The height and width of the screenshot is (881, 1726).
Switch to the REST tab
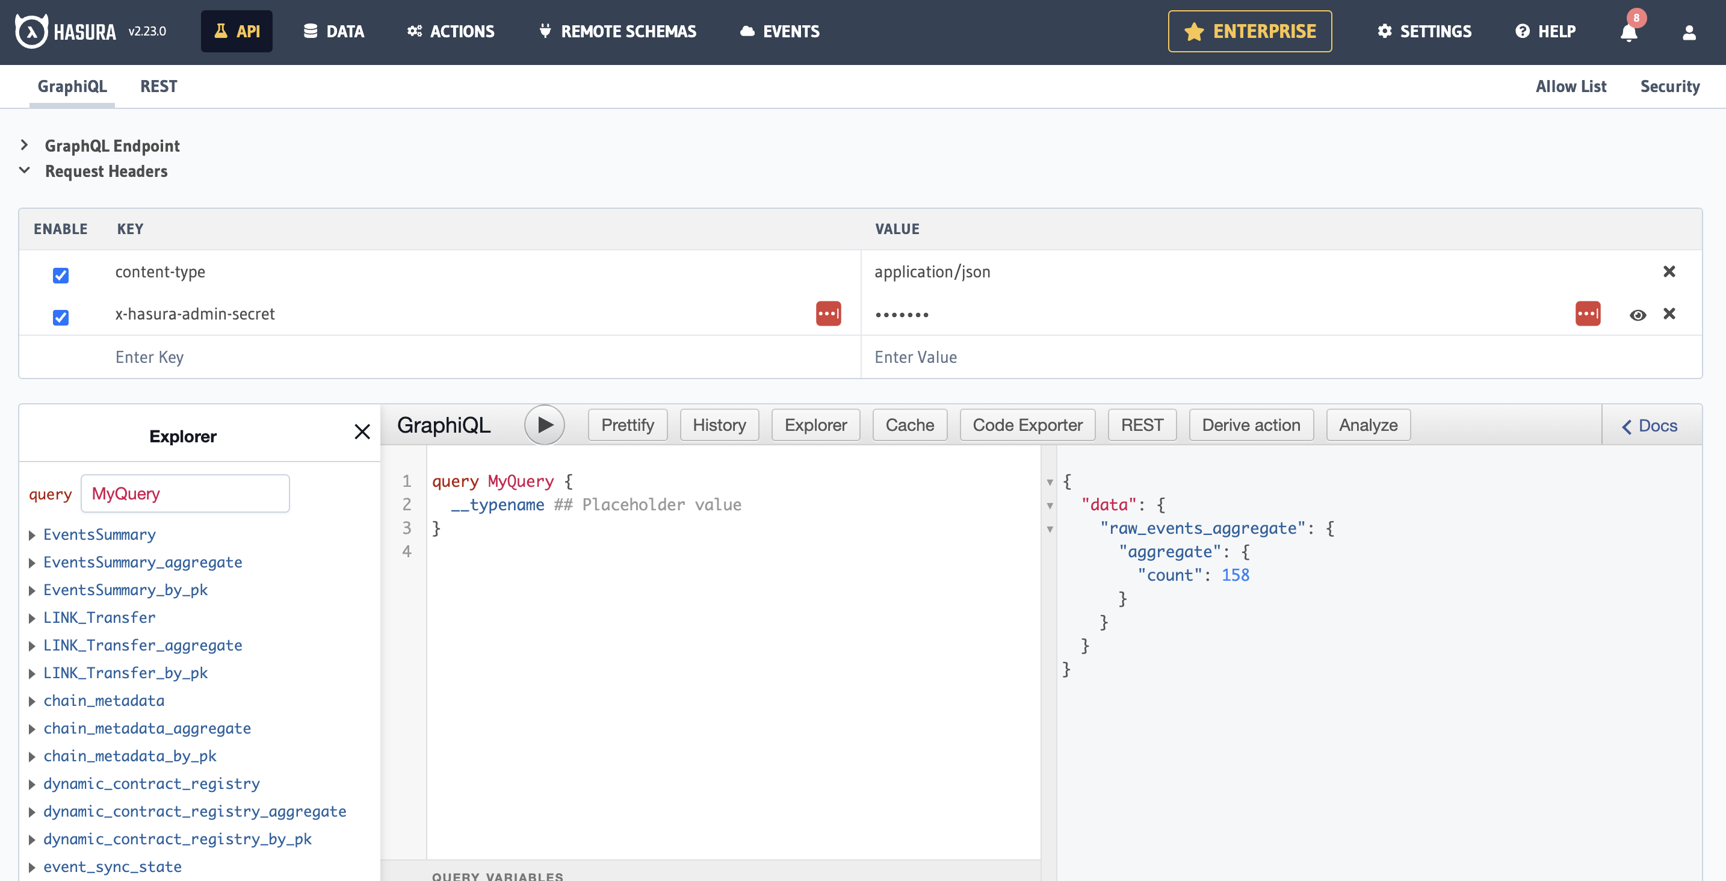[158, 87]
